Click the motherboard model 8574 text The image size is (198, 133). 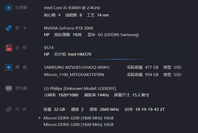(49, 48)
